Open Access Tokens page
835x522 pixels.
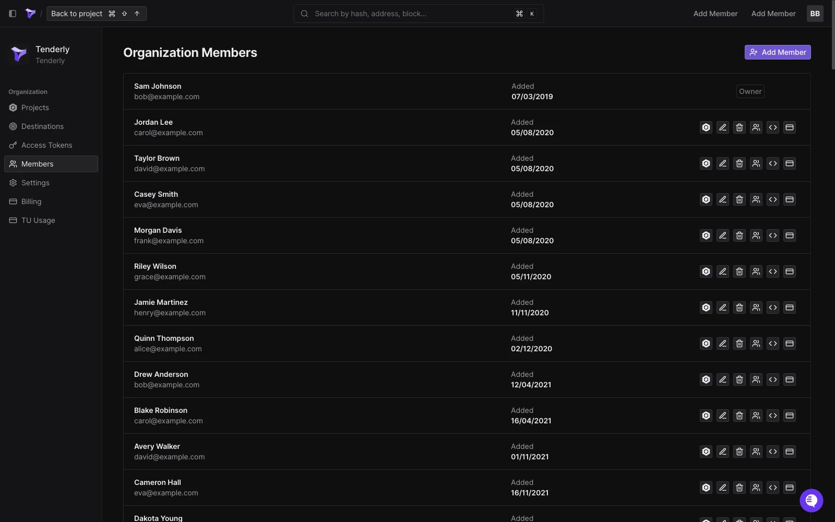tap(51, 145)
